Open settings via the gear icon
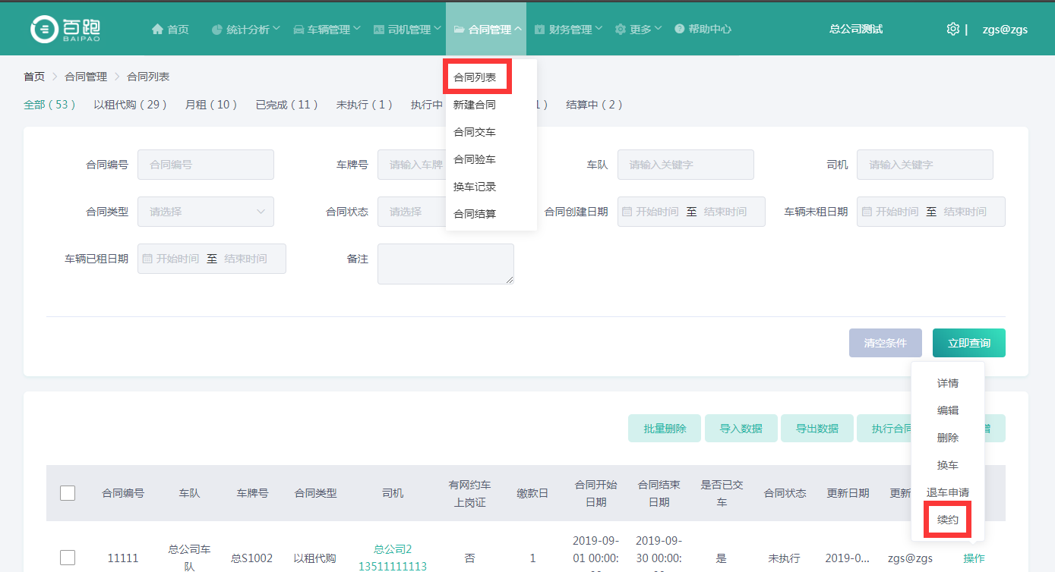Viewport: 1055px width, 572px height. click(x=952, y=29)
